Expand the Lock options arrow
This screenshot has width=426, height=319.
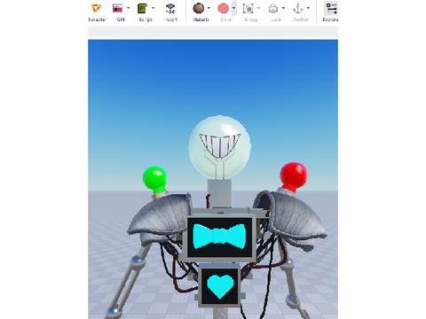click(x=283, y=8)
